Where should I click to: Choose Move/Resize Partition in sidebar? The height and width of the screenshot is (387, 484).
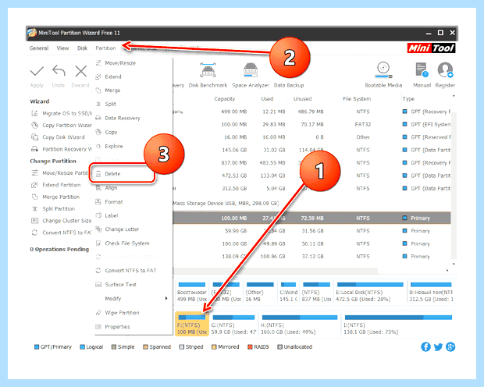[59, 172]
